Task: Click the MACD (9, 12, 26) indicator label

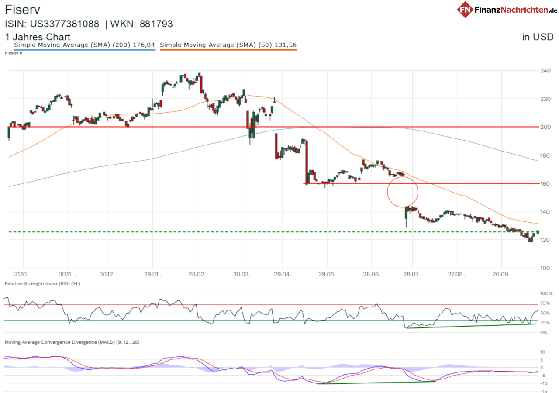Action: tap(72, 342)
